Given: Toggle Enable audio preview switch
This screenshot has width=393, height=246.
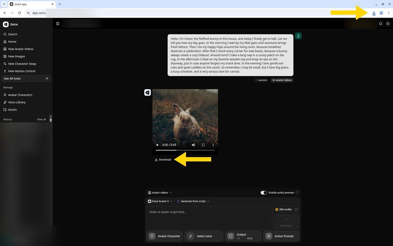Looking at the screenshot, I should (x=264, y=193).
